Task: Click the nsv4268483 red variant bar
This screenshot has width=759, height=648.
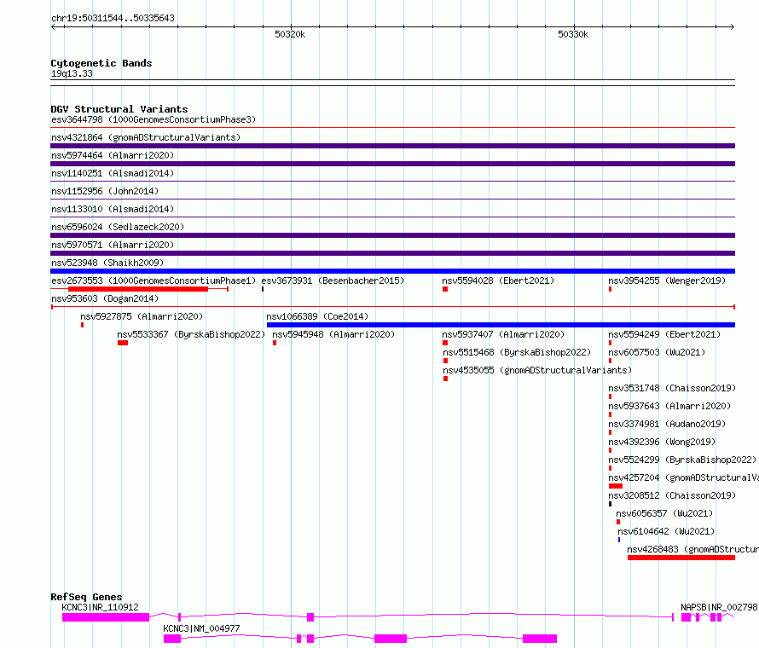Action: click(x=681, y=558)
